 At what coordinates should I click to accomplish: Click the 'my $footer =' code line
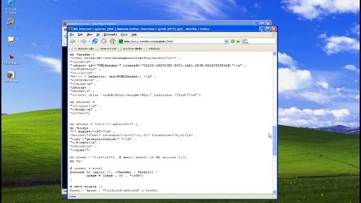82,102
